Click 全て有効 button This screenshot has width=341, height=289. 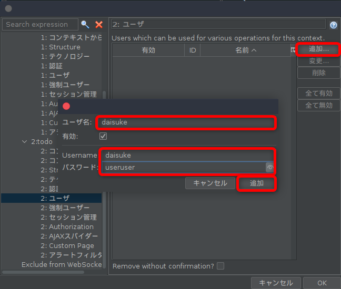tap(318, 94)
